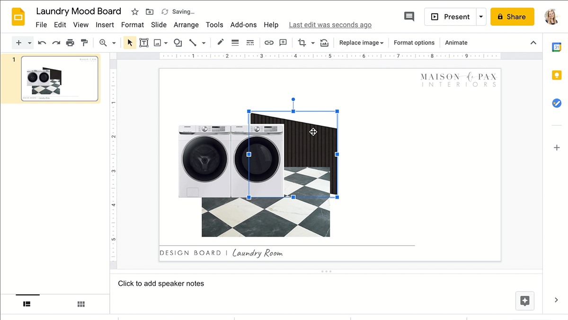Image resolution: width=568 pixels, height=320 pixels.
Task: Open revision history via 'Last edit' link
Action: click(x=330, y=25)
